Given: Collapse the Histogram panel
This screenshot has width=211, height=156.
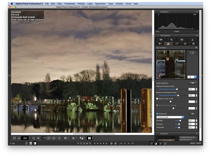Looking at the screenshot, I should pos(197,12).
